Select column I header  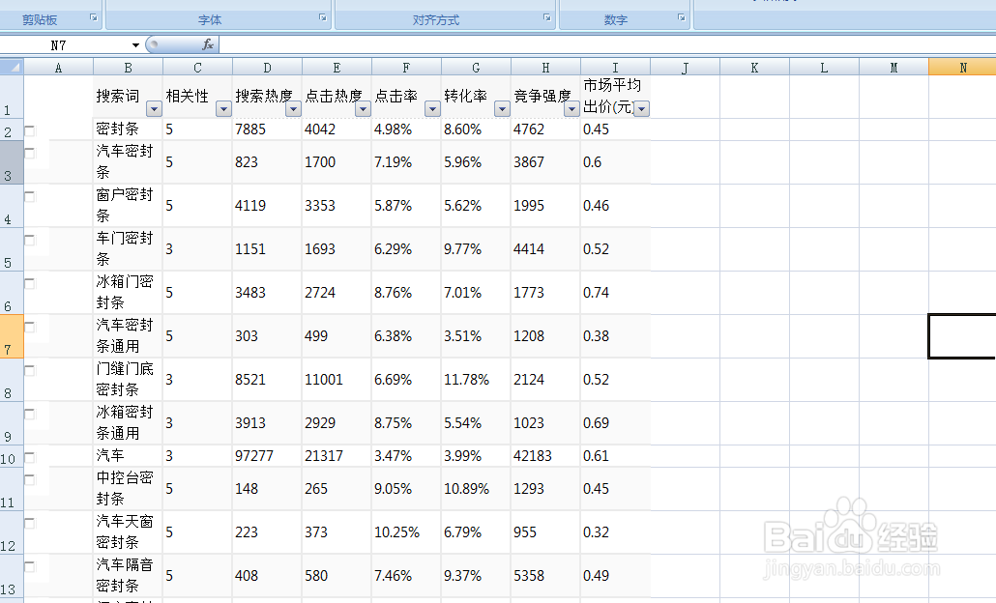pyautogui.click(x=615, y=68)
